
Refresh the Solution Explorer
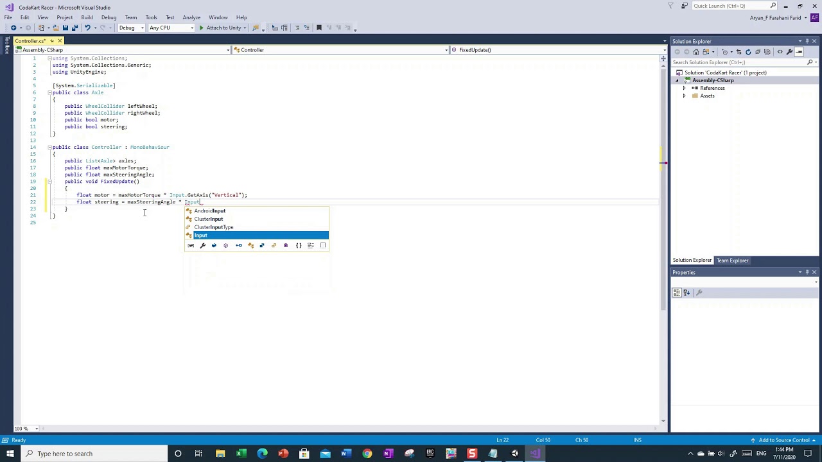[748, 52]
